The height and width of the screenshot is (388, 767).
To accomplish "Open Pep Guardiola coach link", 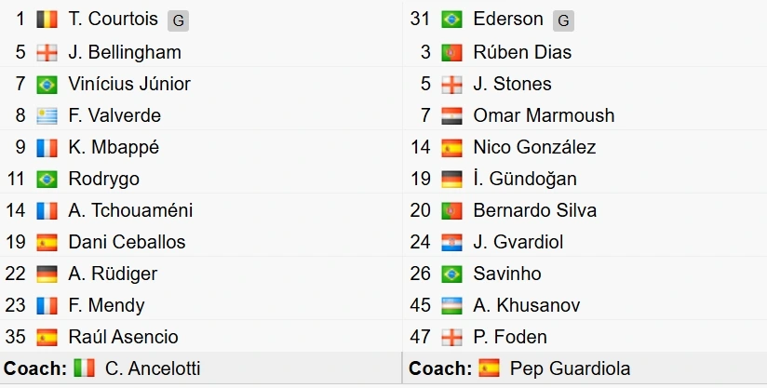I will tap(570, 368).
